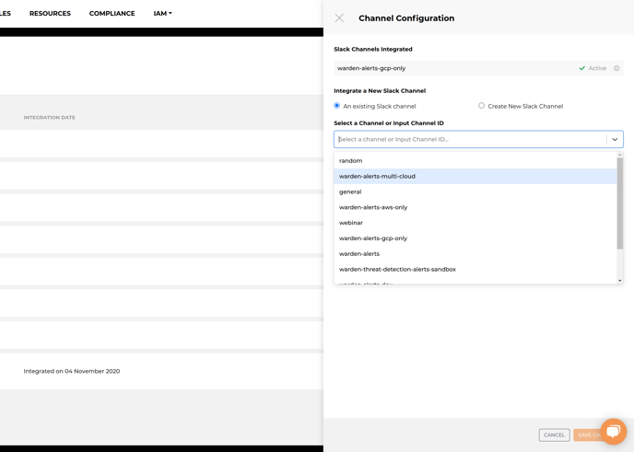Choose 'warden-alerts-gcp-only' in dropdown list
634x452 pixels.
(x=475, y=238)
